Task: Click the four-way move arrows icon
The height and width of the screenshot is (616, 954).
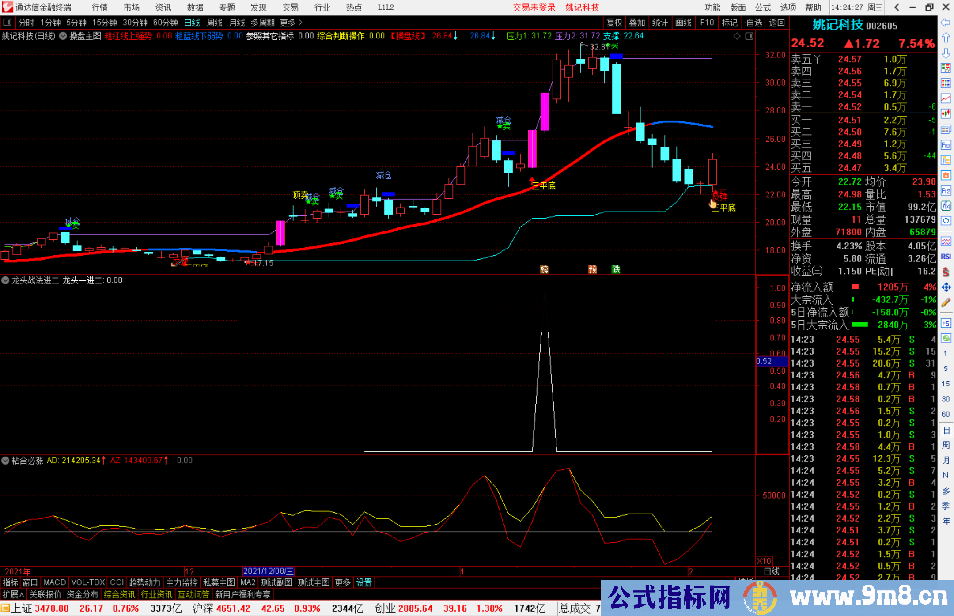Action: pyautogui.click(x=946, y=287)
